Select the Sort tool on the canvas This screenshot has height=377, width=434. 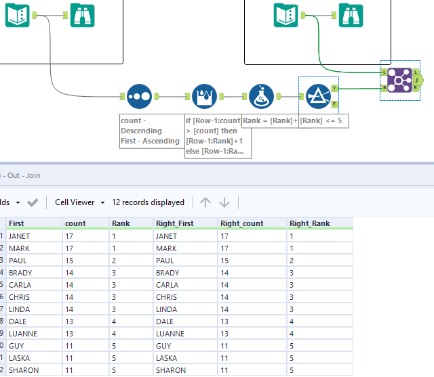[139, 97]
